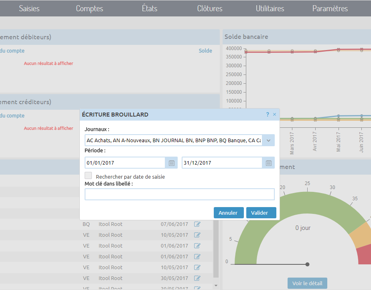The image size is (371, 290).
Task: Open the Utilitaires menu
Action: point(270,8)
